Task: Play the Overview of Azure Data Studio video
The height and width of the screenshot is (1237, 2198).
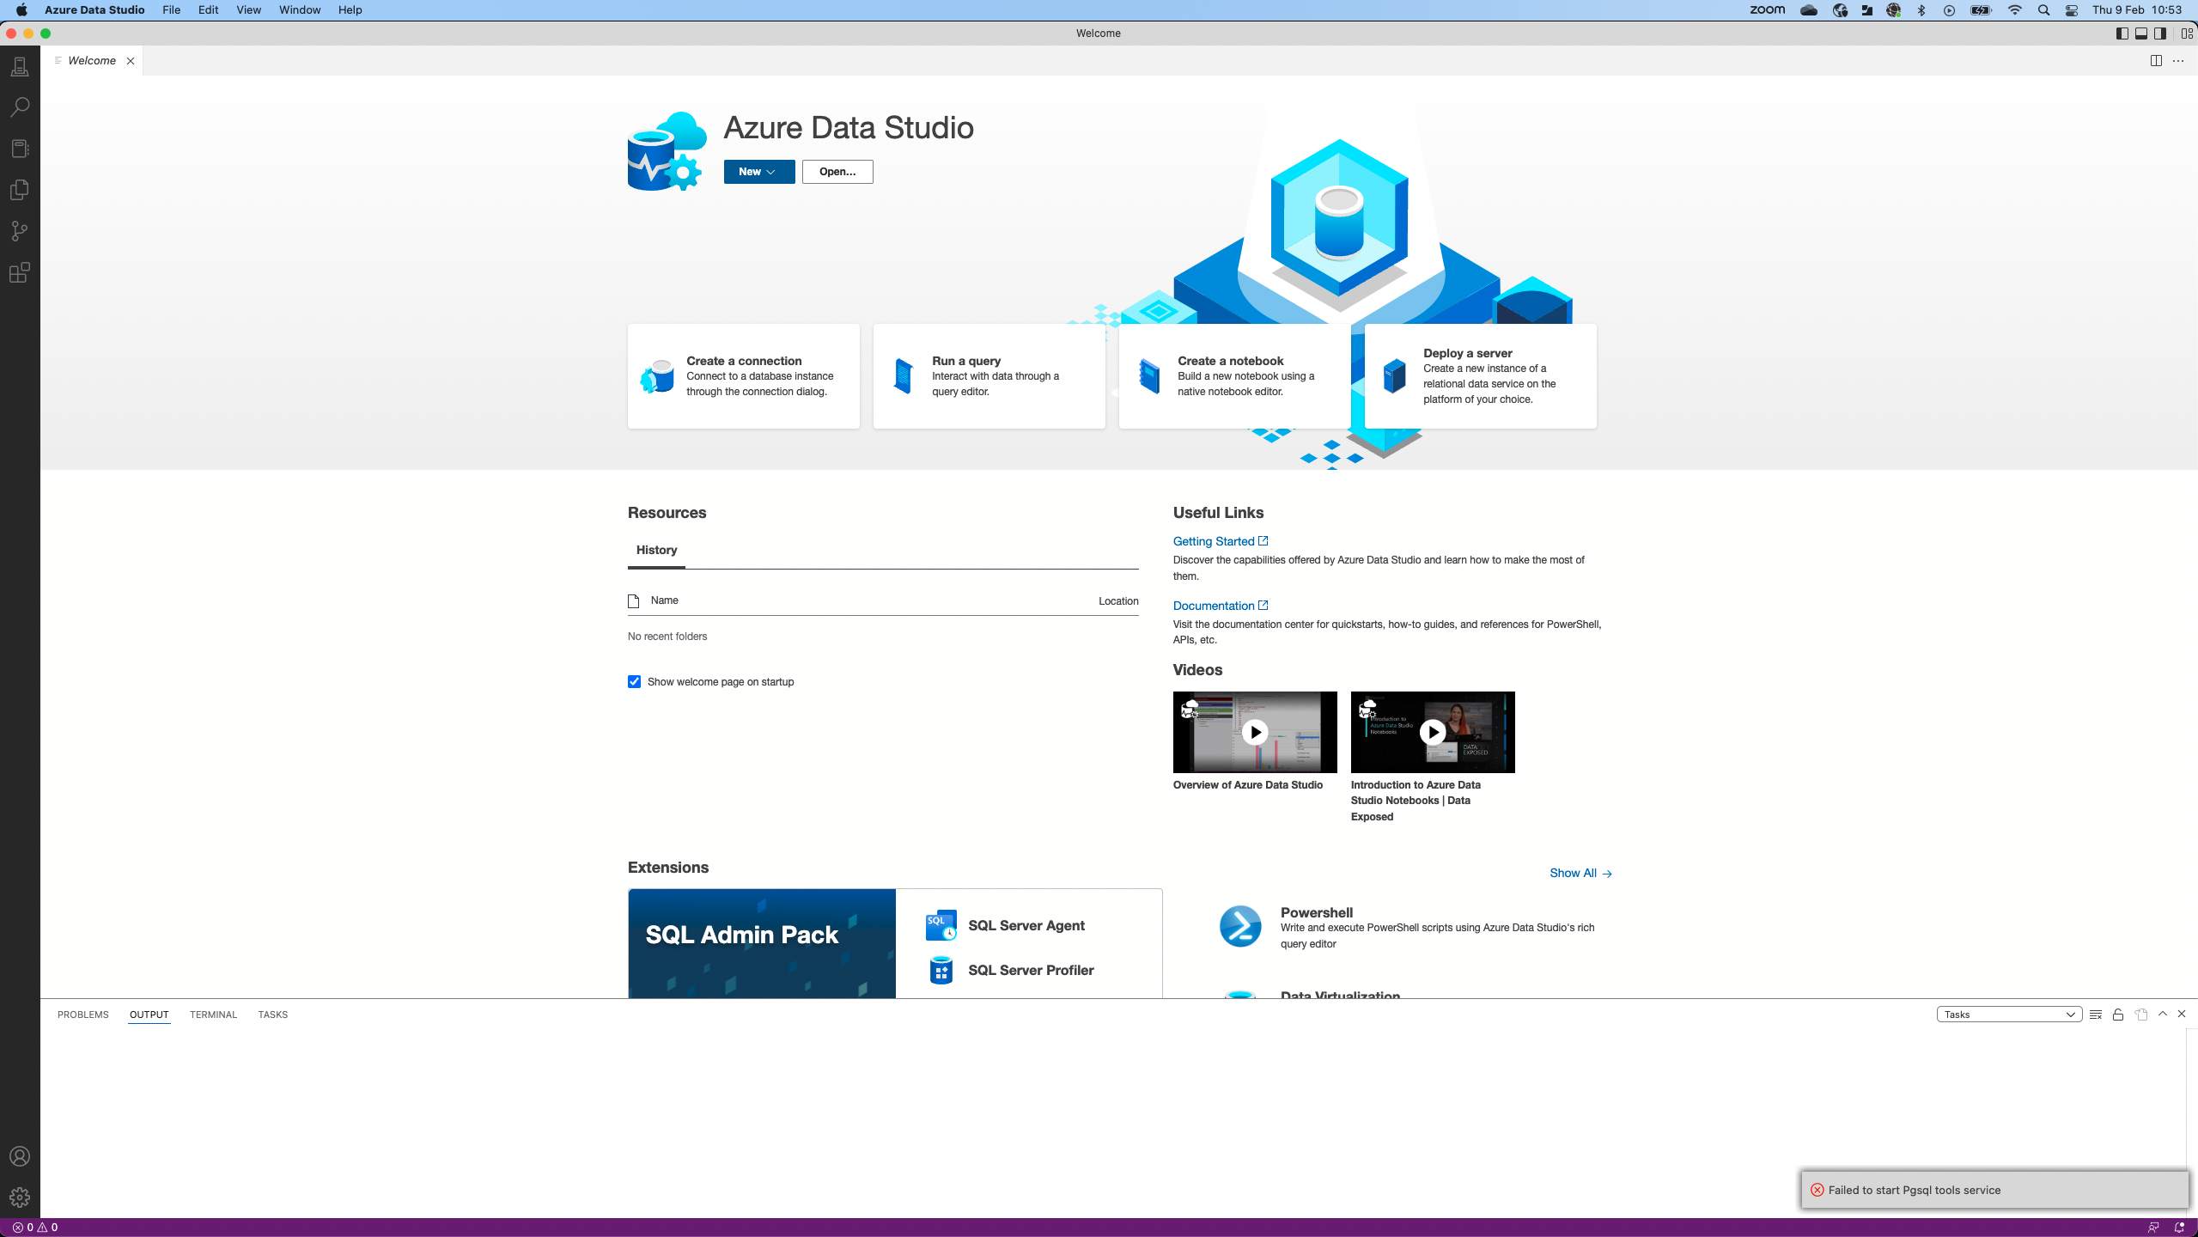Action: click(1254, 732)
